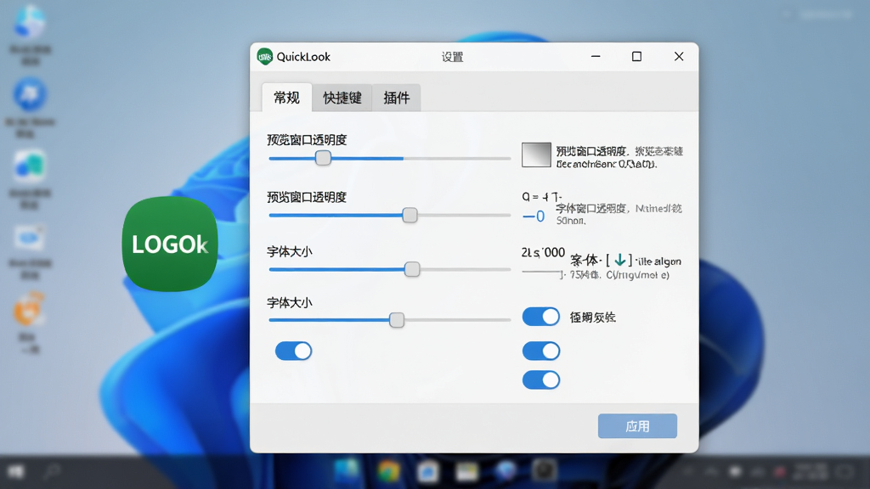870x489 pixels.
Task: Click the upper 字体大小 slider thumb
Action: click(412, 269)
